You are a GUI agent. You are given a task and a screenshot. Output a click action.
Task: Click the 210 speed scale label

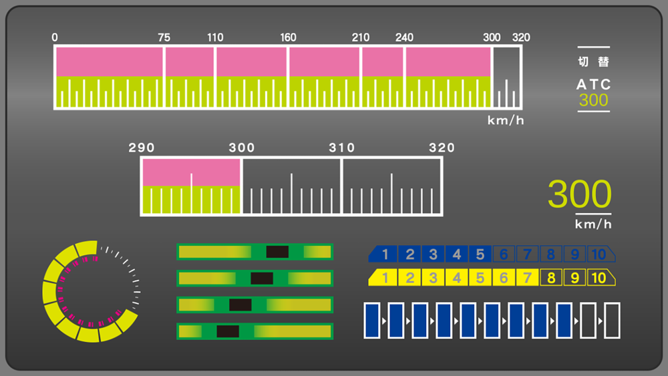(x=361, y=37)
